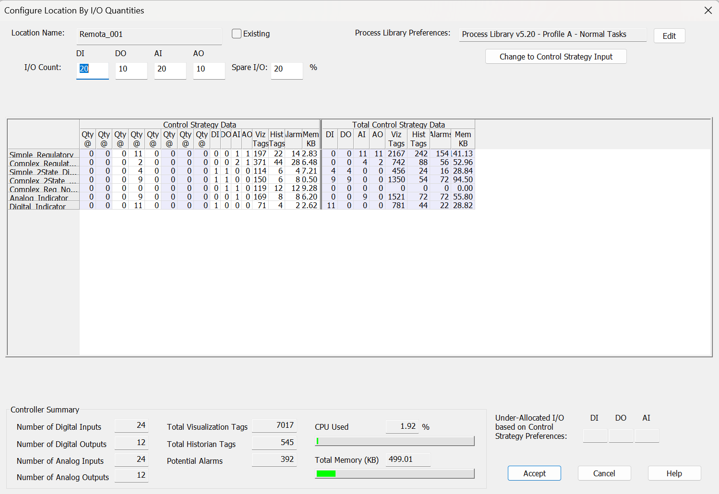Select the Complex_Reg_No... row header

tap(44, 188)
